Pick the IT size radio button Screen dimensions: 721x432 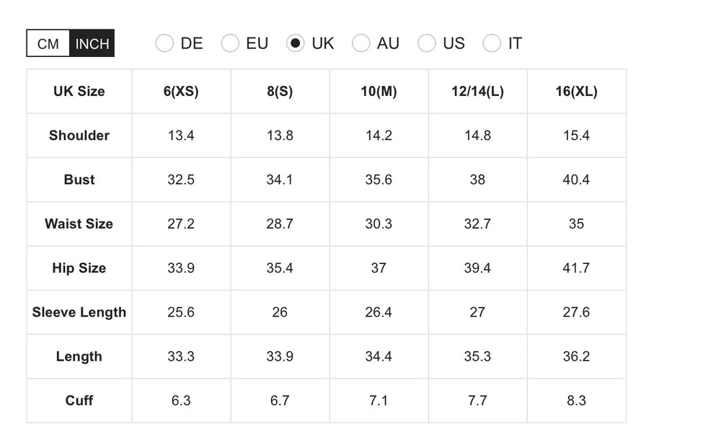point(492,43)
